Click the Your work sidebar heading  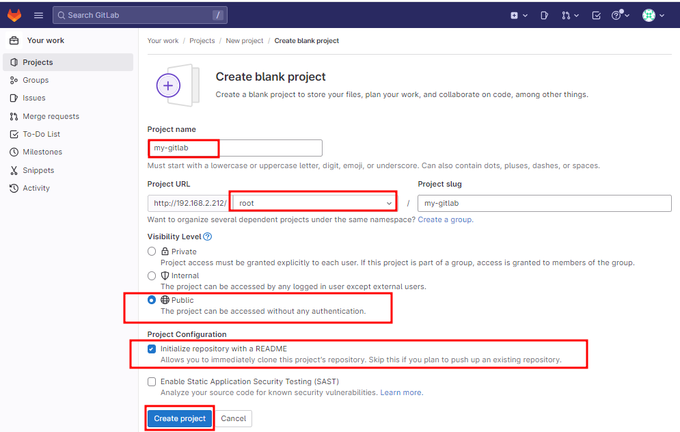(46, 40)
